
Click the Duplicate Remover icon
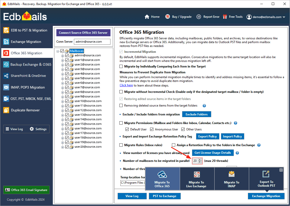(x=6, y=110)
